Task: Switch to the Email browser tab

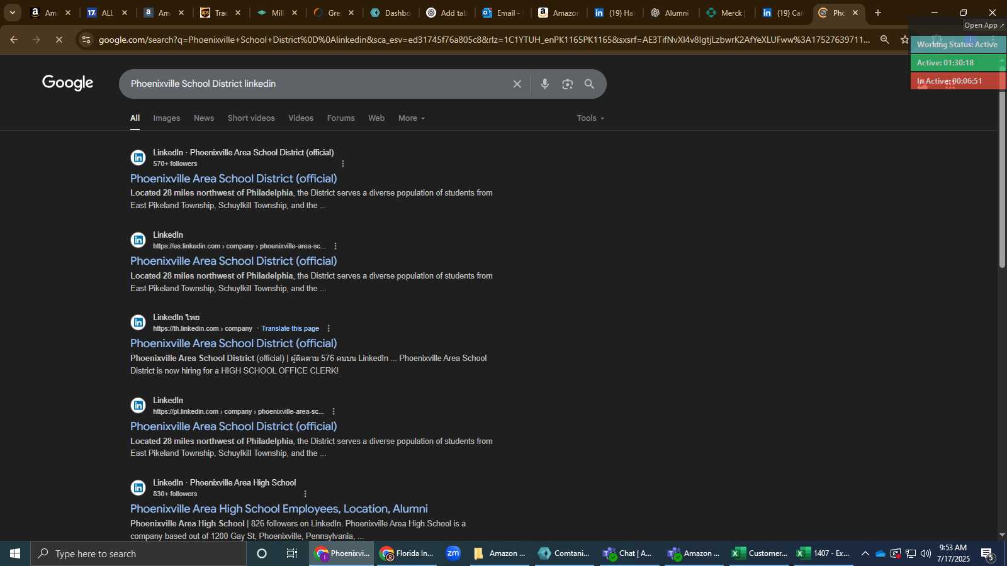Action: [x=503, y=13]
